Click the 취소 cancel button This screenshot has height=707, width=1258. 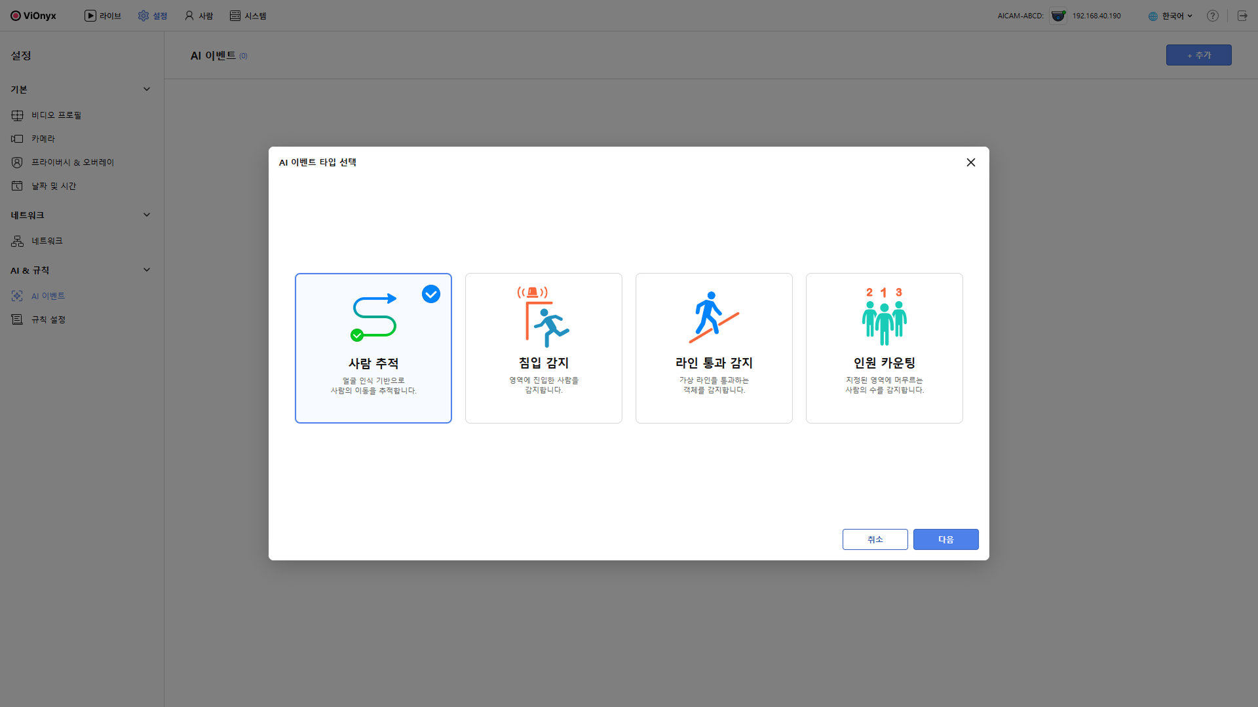pos(875,539)
